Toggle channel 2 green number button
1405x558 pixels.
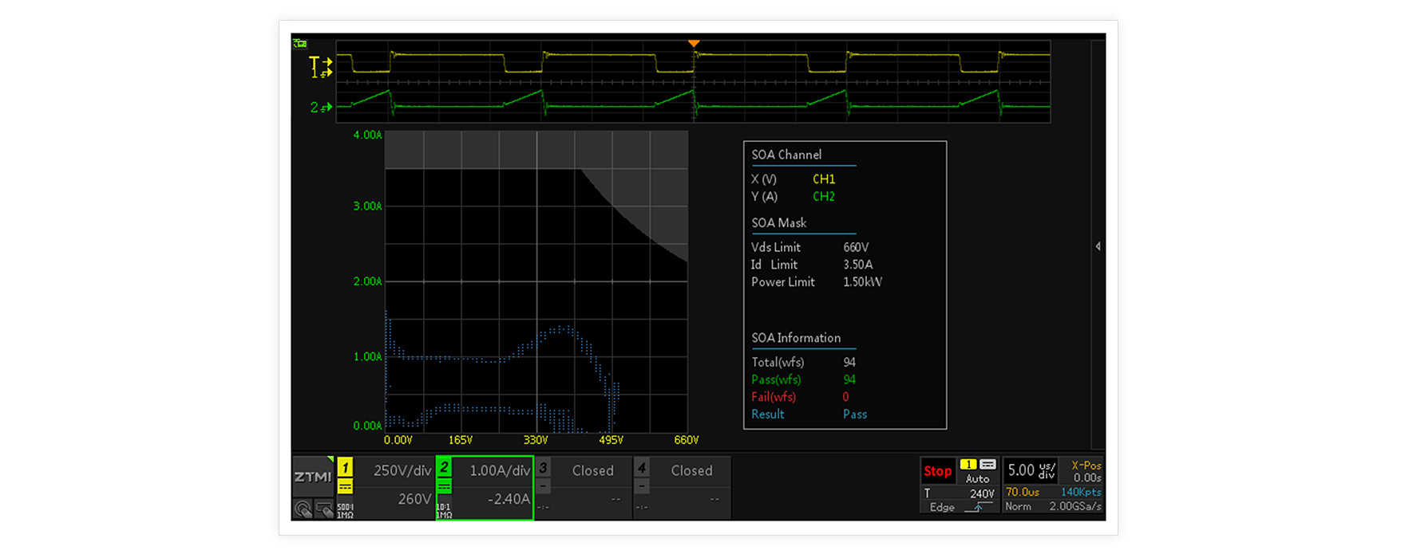(x=445, y=467)
